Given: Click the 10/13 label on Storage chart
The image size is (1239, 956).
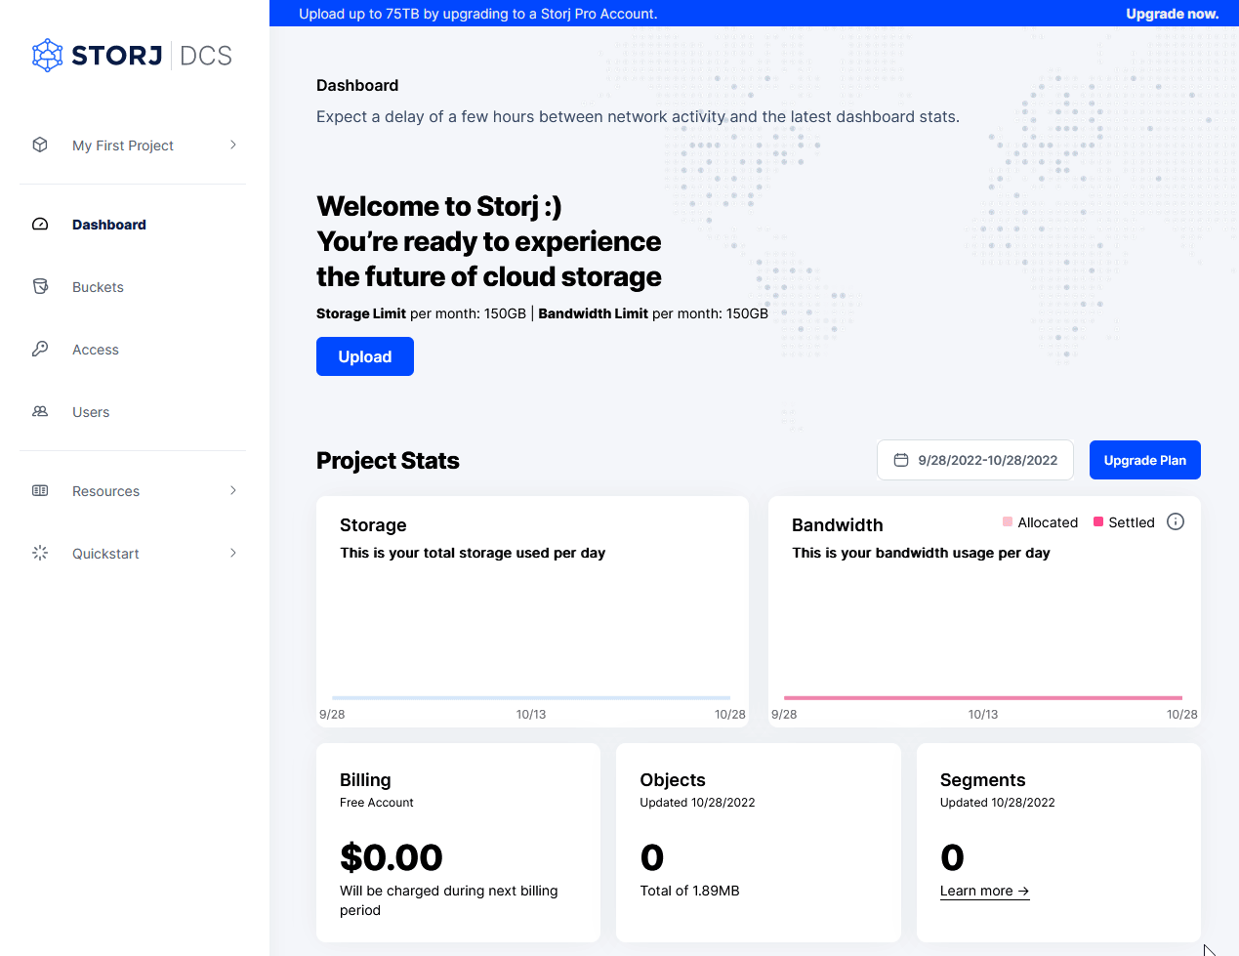Looking at the screenshot, I should 531,715.
